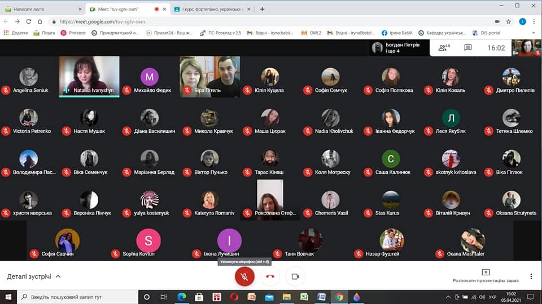Open a new browser tab with the plus button
542x304 pixels.
coord(262,9)
